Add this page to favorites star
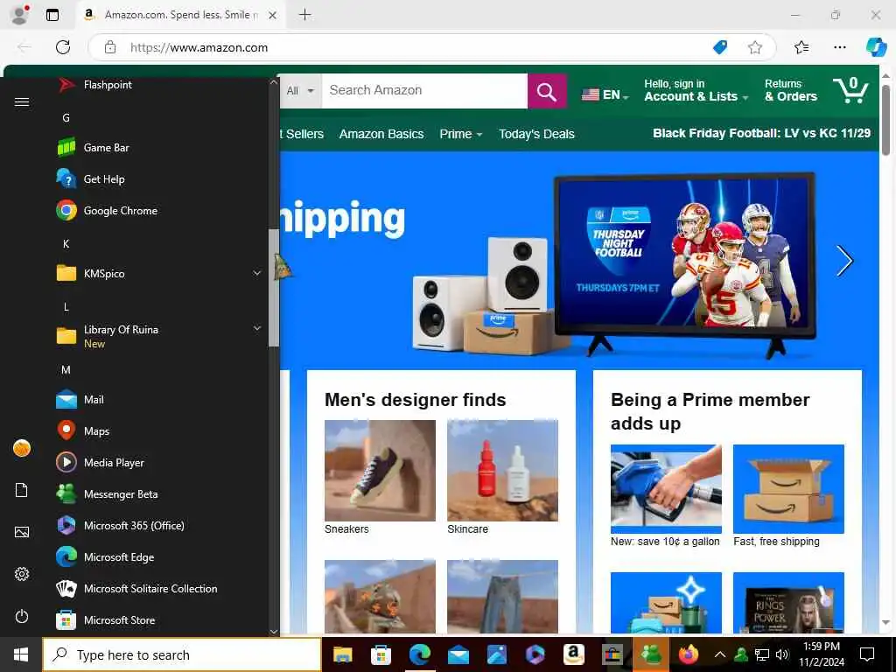 (755, 47)
